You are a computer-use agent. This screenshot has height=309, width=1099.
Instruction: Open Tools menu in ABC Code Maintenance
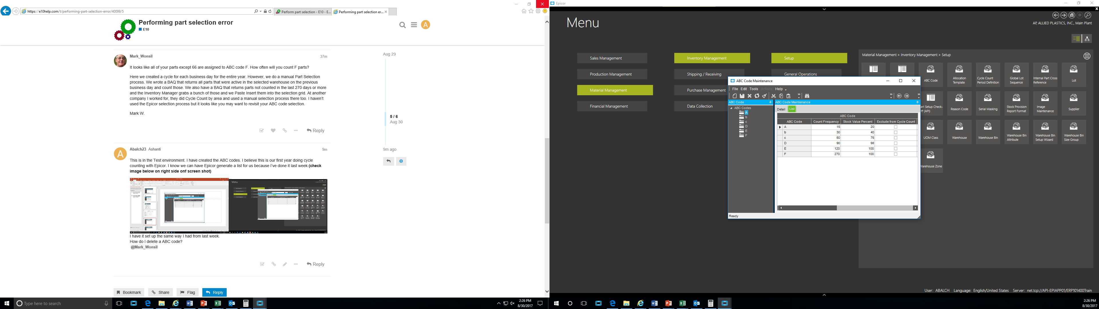tap(754, 89)
